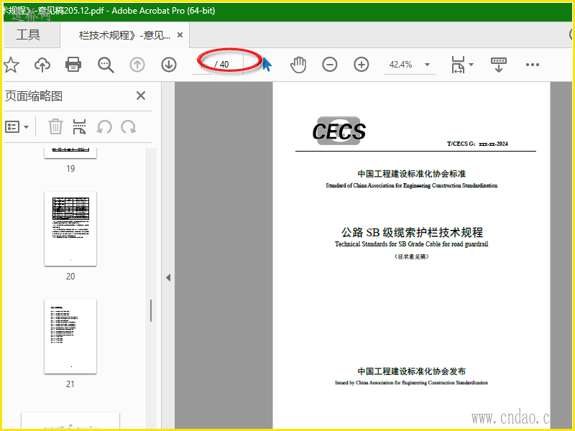
Task: Print the document
Action: (x=73, y=65)
